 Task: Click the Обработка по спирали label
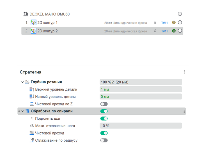(x=52, y=111)
